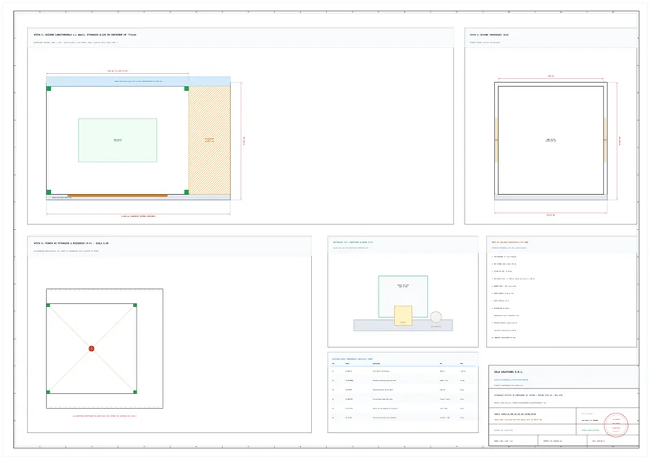
Task: Click the 'VISTA 1: SEZIONE LONGITUDINALE' heading
Action: click(85, 35)
